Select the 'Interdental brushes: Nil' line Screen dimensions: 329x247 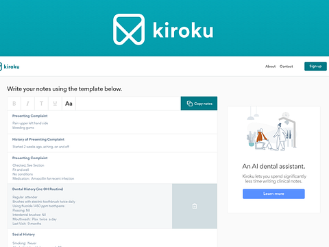(x=29, y=215)
